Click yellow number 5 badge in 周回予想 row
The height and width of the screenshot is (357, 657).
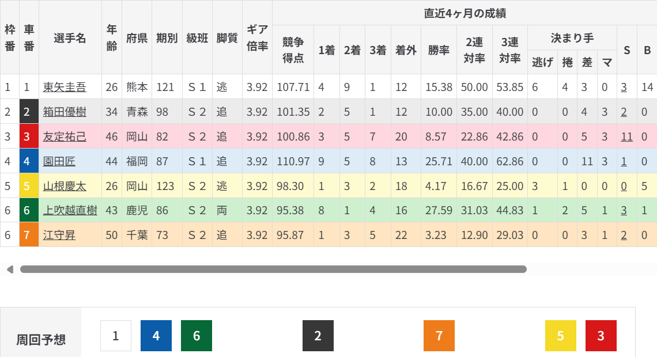coord(561,336)
